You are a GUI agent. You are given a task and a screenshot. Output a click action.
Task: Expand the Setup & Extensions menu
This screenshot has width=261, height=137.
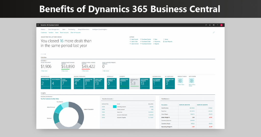click(84, 30)
